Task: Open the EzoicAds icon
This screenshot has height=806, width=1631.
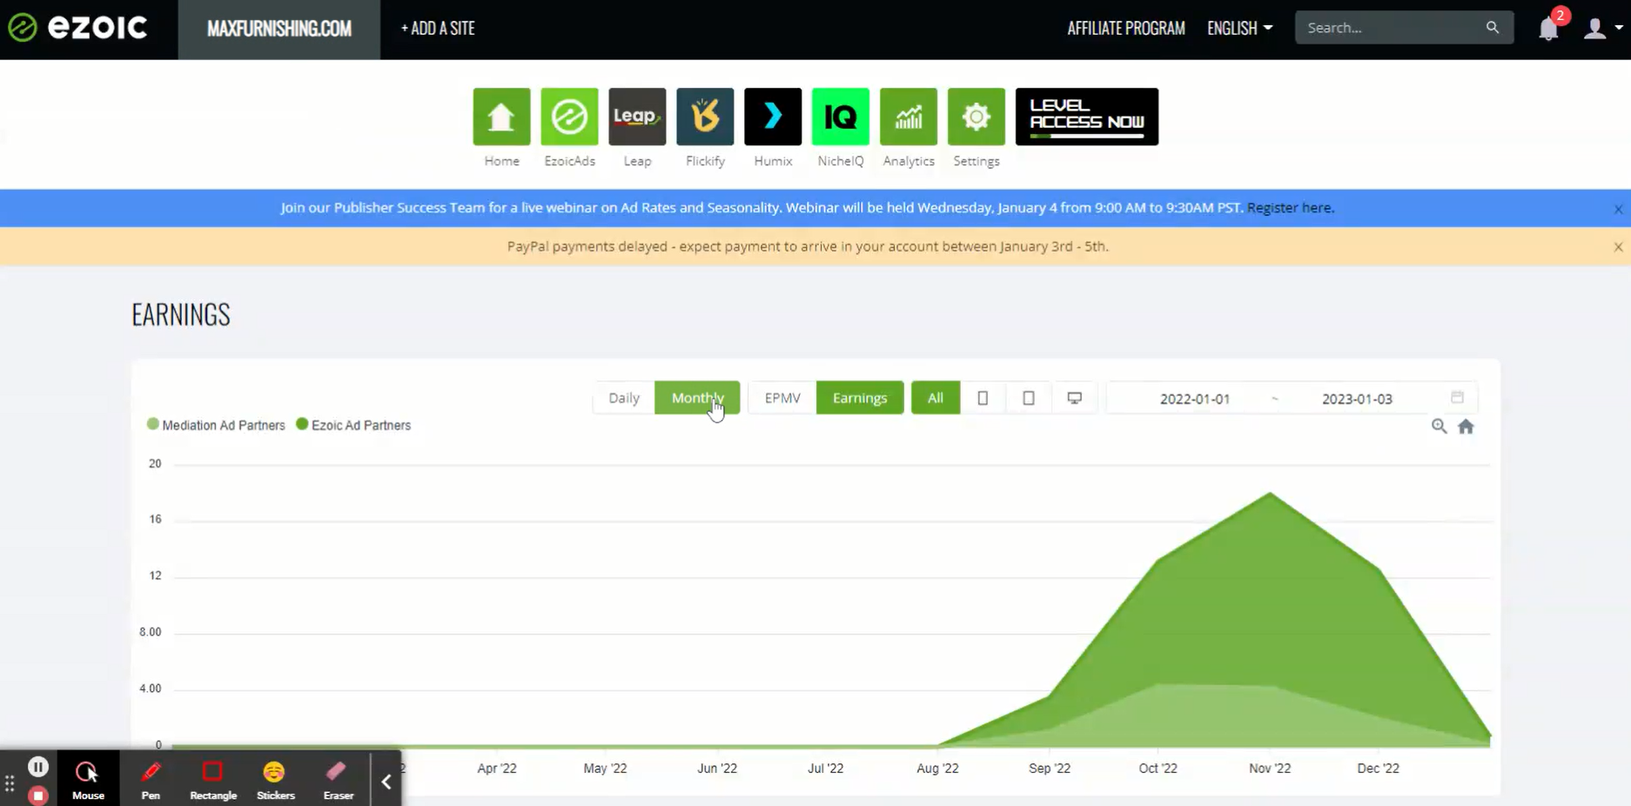Action: pos(569,117)
